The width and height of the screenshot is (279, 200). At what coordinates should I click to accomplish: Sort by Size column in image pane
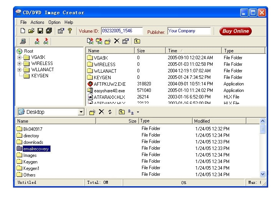pos(150,51)
